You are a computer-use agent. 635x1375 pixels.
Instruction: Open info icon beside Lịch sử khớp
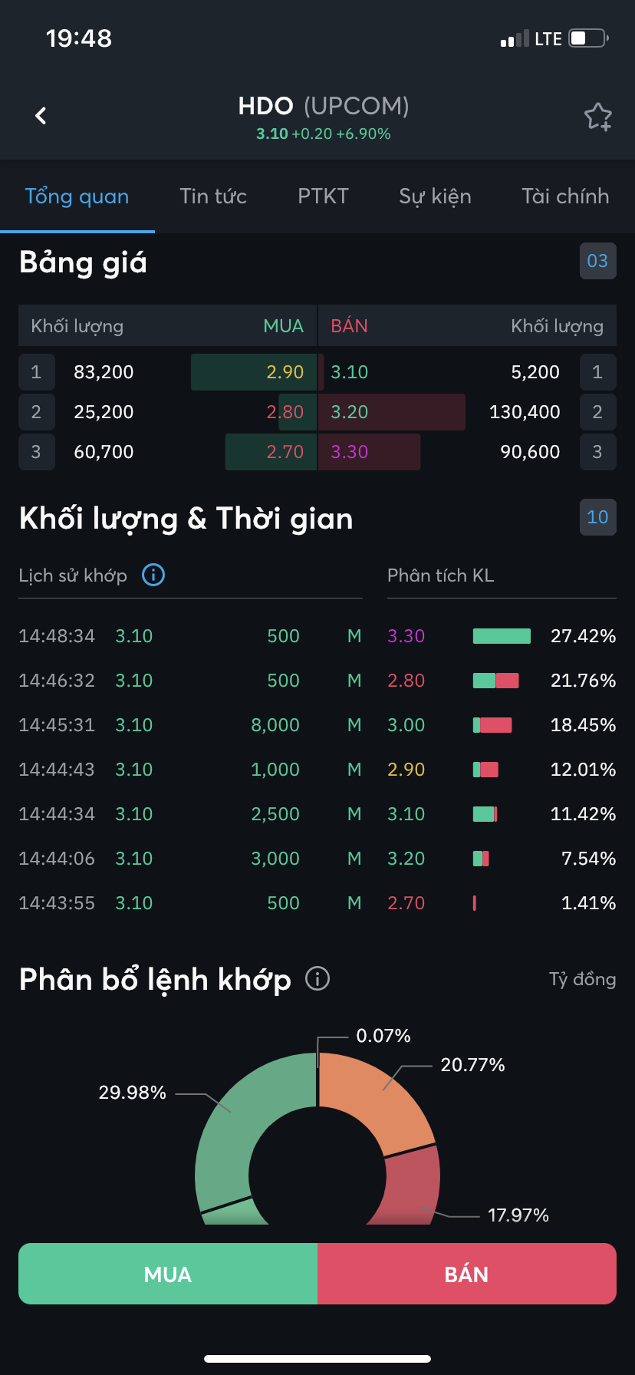[153, 575]
